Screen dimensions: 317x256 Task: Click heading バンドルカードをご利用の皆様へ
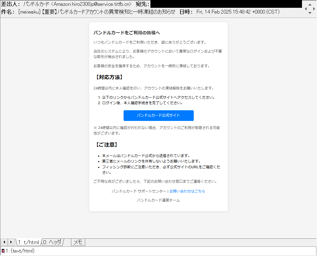pos(127,33)
